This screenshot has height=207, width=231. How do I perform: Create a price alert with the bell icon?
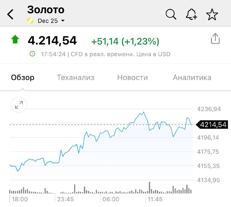click(191, 14)
